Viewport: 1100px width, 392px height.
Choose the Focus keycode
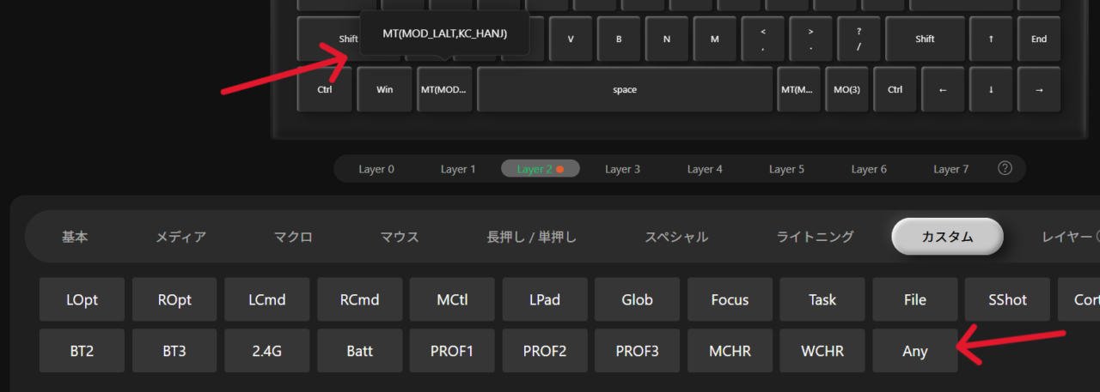(x=730, y=299)
